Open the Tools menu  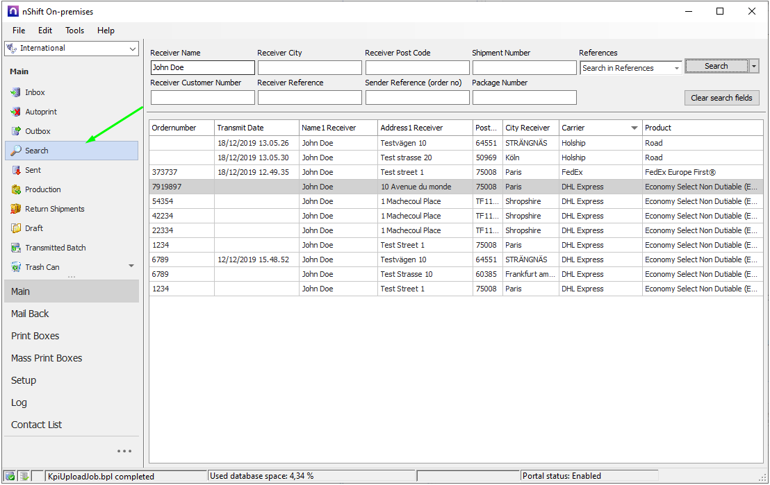point(74,31)
